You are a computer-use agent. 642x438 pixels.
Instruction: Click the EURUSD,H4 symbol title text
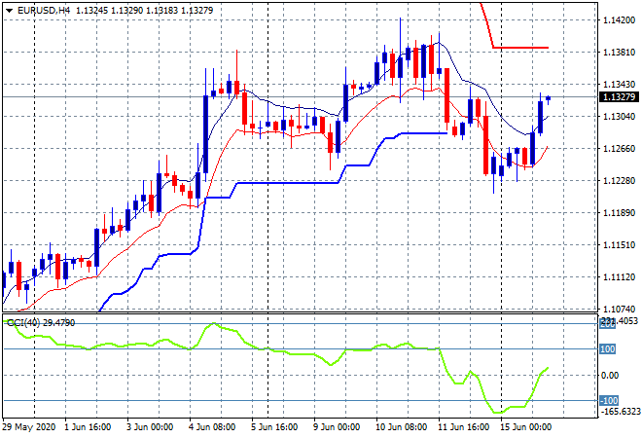(44, 11)
